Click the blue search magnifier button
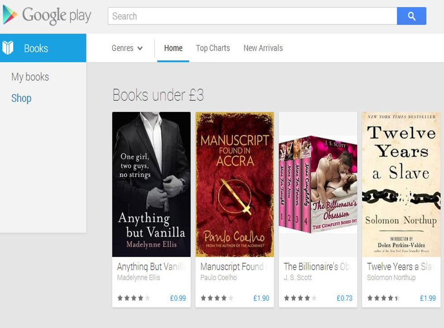 (411, 16)
